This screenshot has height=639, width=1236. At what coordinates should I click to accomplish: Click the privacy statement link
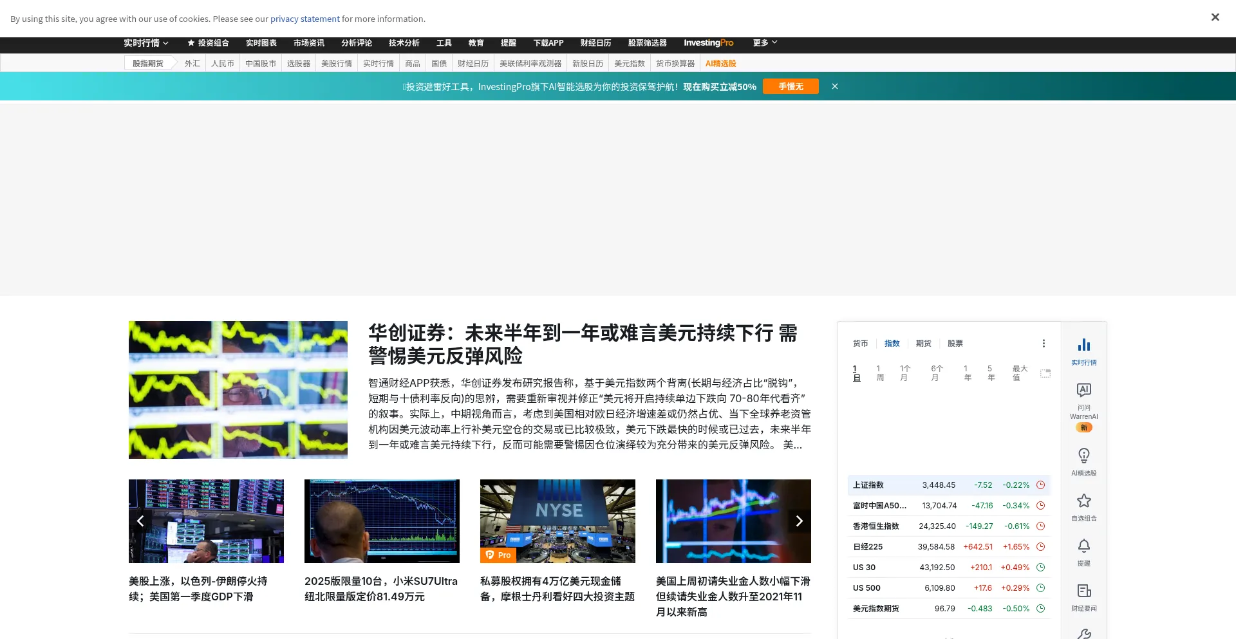coord(305,19)
